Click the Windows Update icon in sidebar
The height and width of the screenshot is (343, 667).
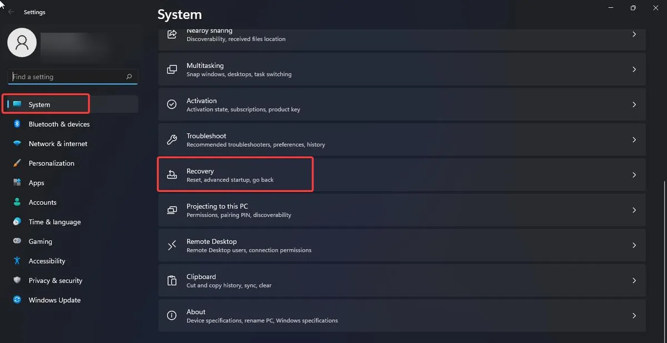click(x=17, y=300)
